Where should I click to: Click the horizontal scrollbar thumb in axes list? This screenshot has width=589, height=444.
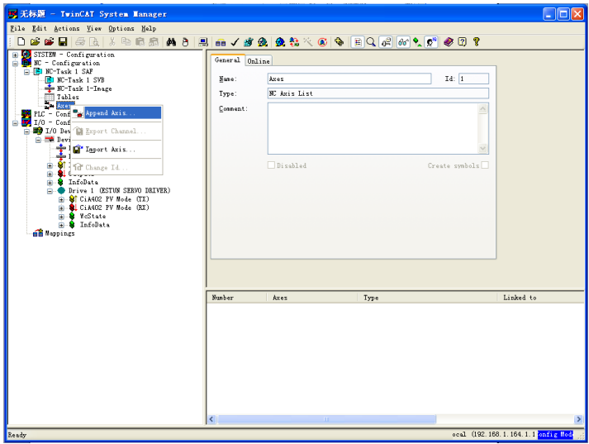coord(327,419)
